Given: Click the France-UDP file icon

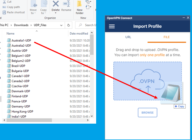Looking at the screenshot, I should [9, 101].
